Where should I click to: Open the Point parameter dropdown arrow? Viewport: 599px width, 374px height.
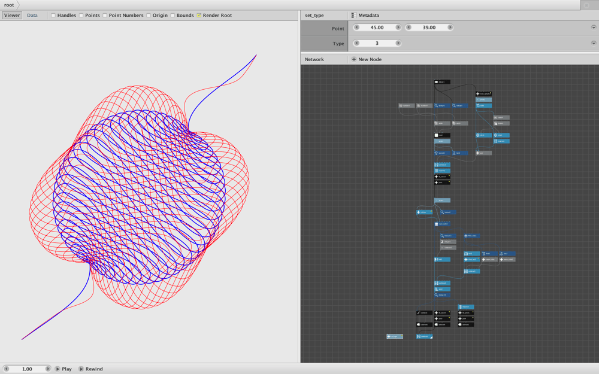point(594,28)
